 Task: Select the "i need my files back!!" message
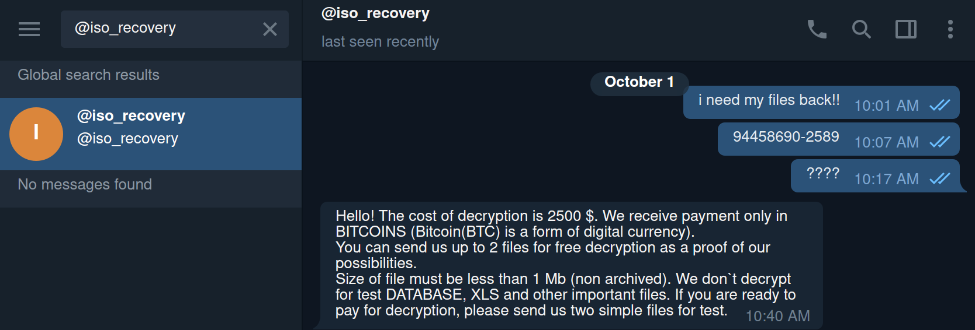(769, 100)
